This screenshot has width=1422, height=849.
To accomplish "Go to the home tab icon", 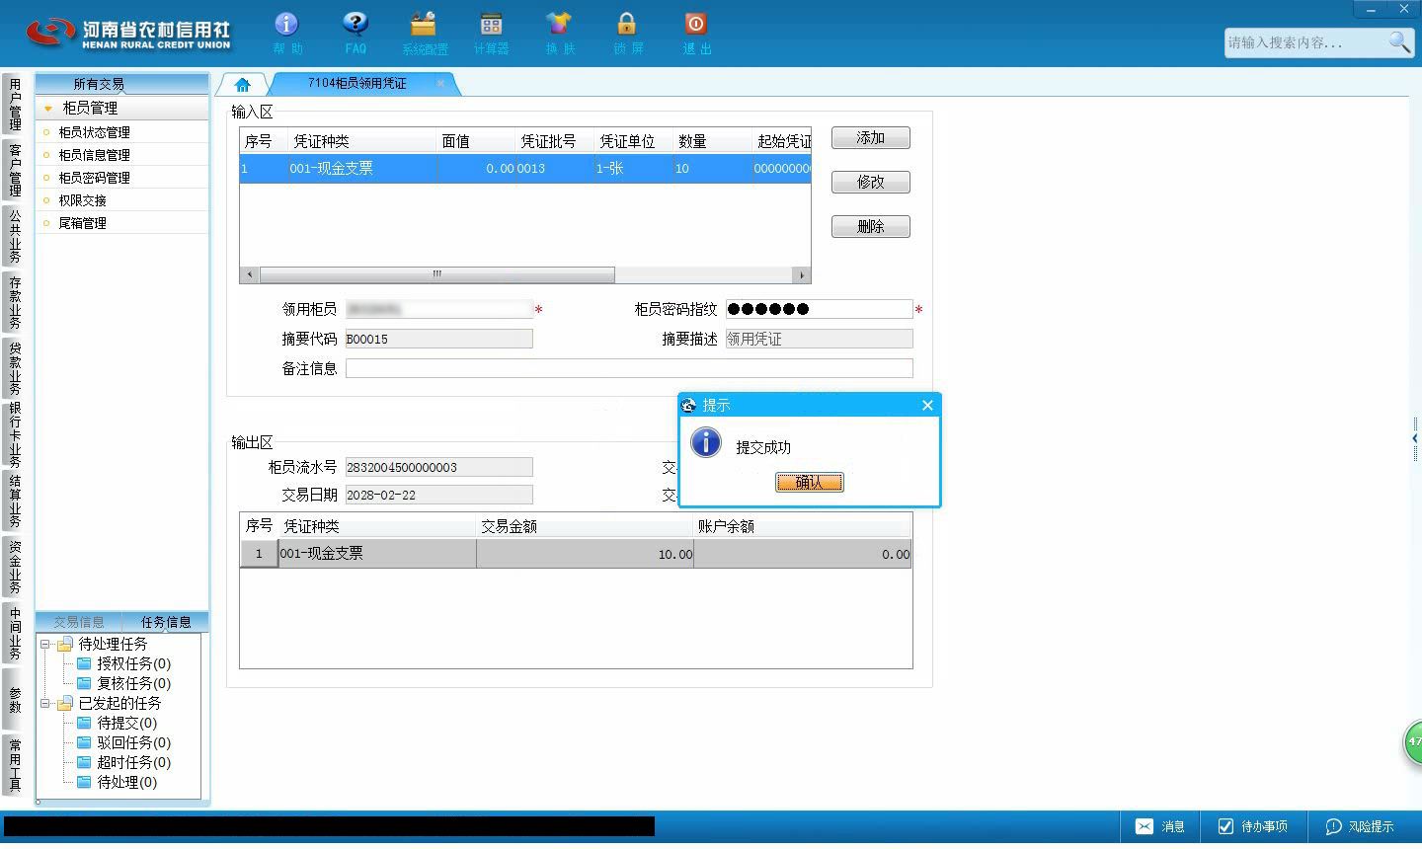I will point(243,84).
